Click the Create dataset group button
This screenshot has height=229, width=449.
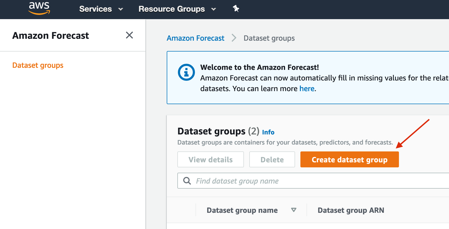click(x=350, y=159)
